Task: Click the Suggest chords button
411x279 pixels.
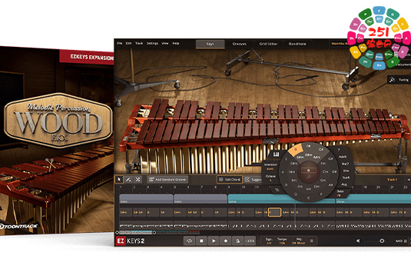Action: tap(253, 180)
